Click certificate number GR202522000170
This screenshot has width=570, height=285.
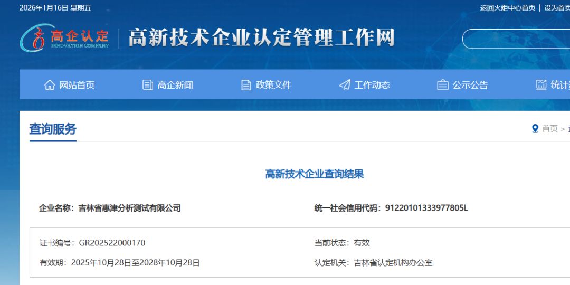point(112,243)
